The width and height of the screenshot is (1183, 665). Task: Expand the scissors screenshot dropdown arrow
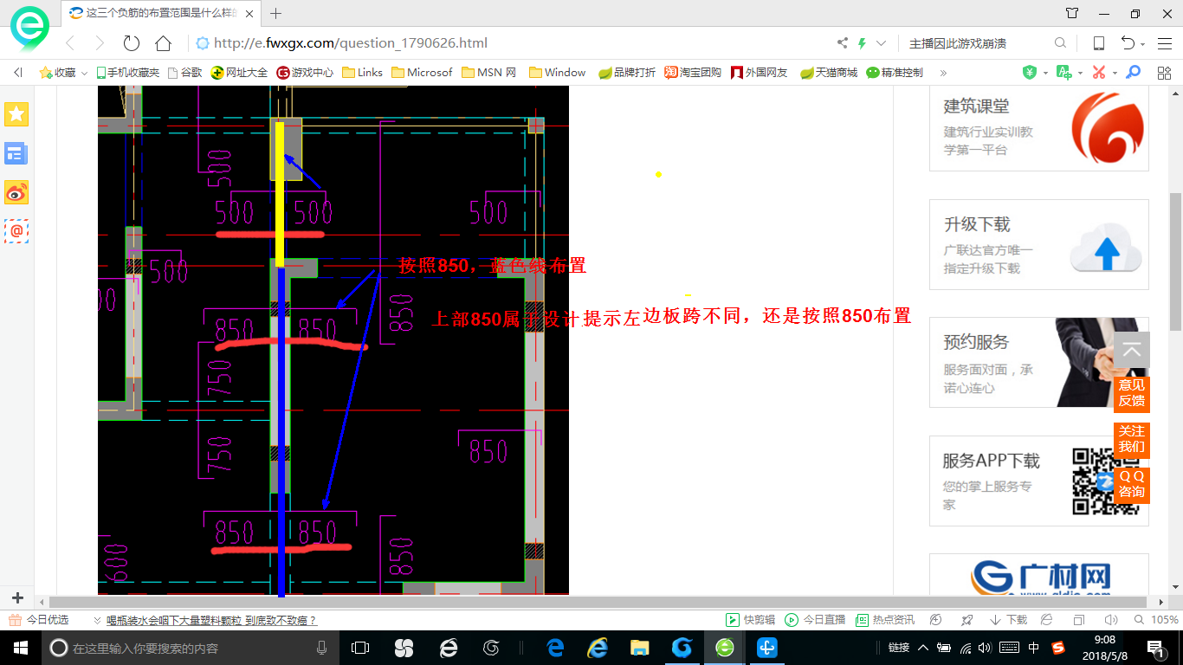(1115, 74)
